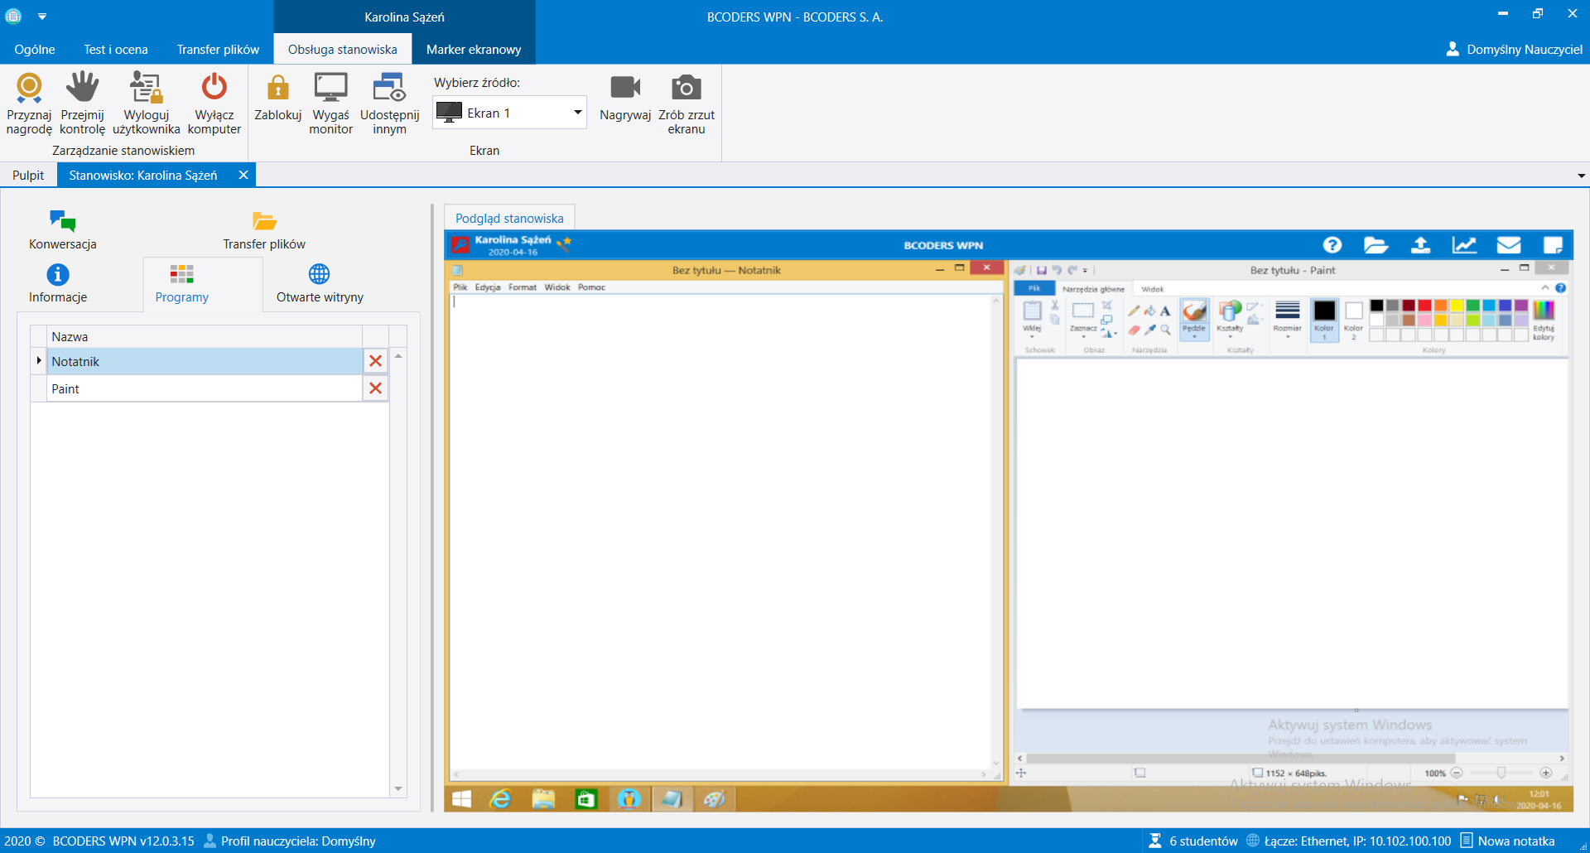
Task: Open Plik menu in remote Notatnik
Action: [x=460, y=287]
